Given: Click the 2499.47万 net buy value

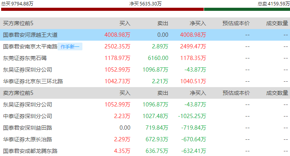Looking at the screenshot, I should 193,46.
